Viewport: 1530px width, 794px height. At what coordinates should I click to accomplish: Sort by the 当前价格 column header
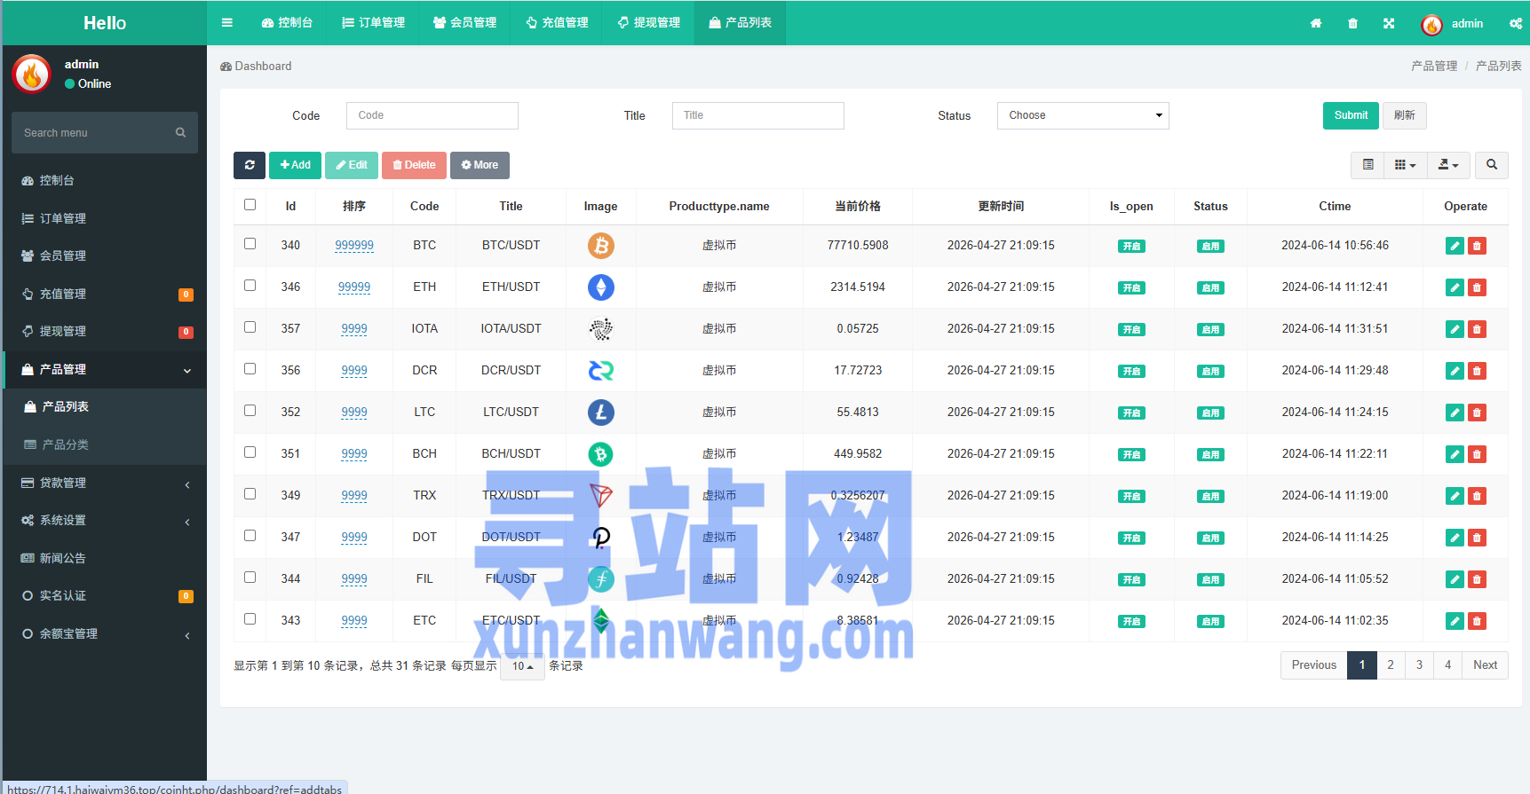click(858, 206)
